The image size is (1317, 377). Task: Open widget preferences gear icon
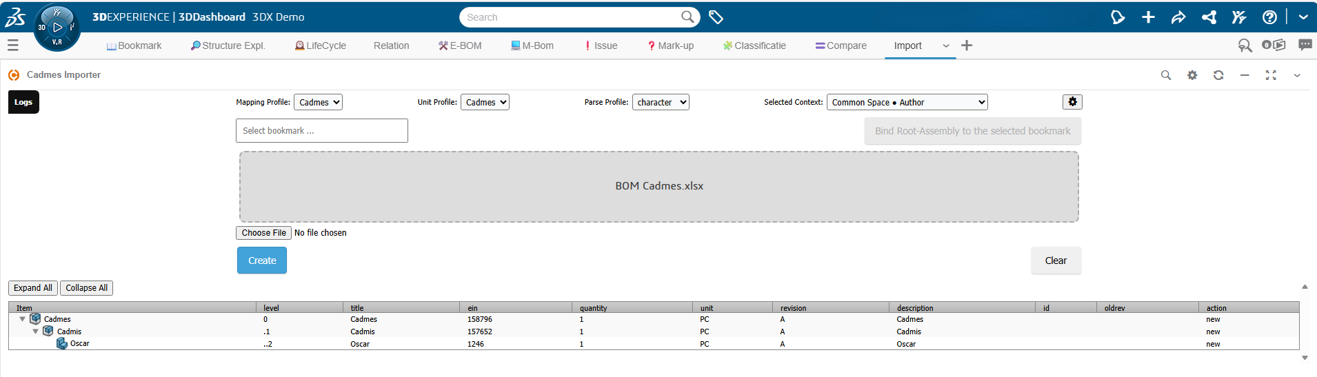[1192, 75]
